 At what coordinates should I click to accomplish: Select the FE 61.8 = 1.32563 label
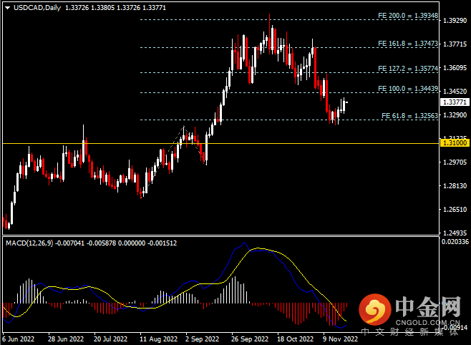tap(409, 116)
